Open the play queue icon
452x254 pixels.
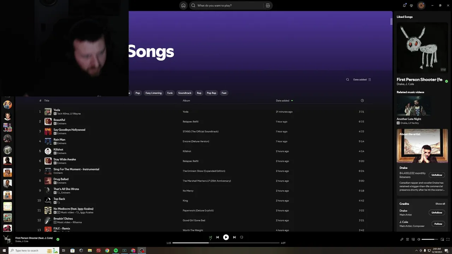pos(407,239)
